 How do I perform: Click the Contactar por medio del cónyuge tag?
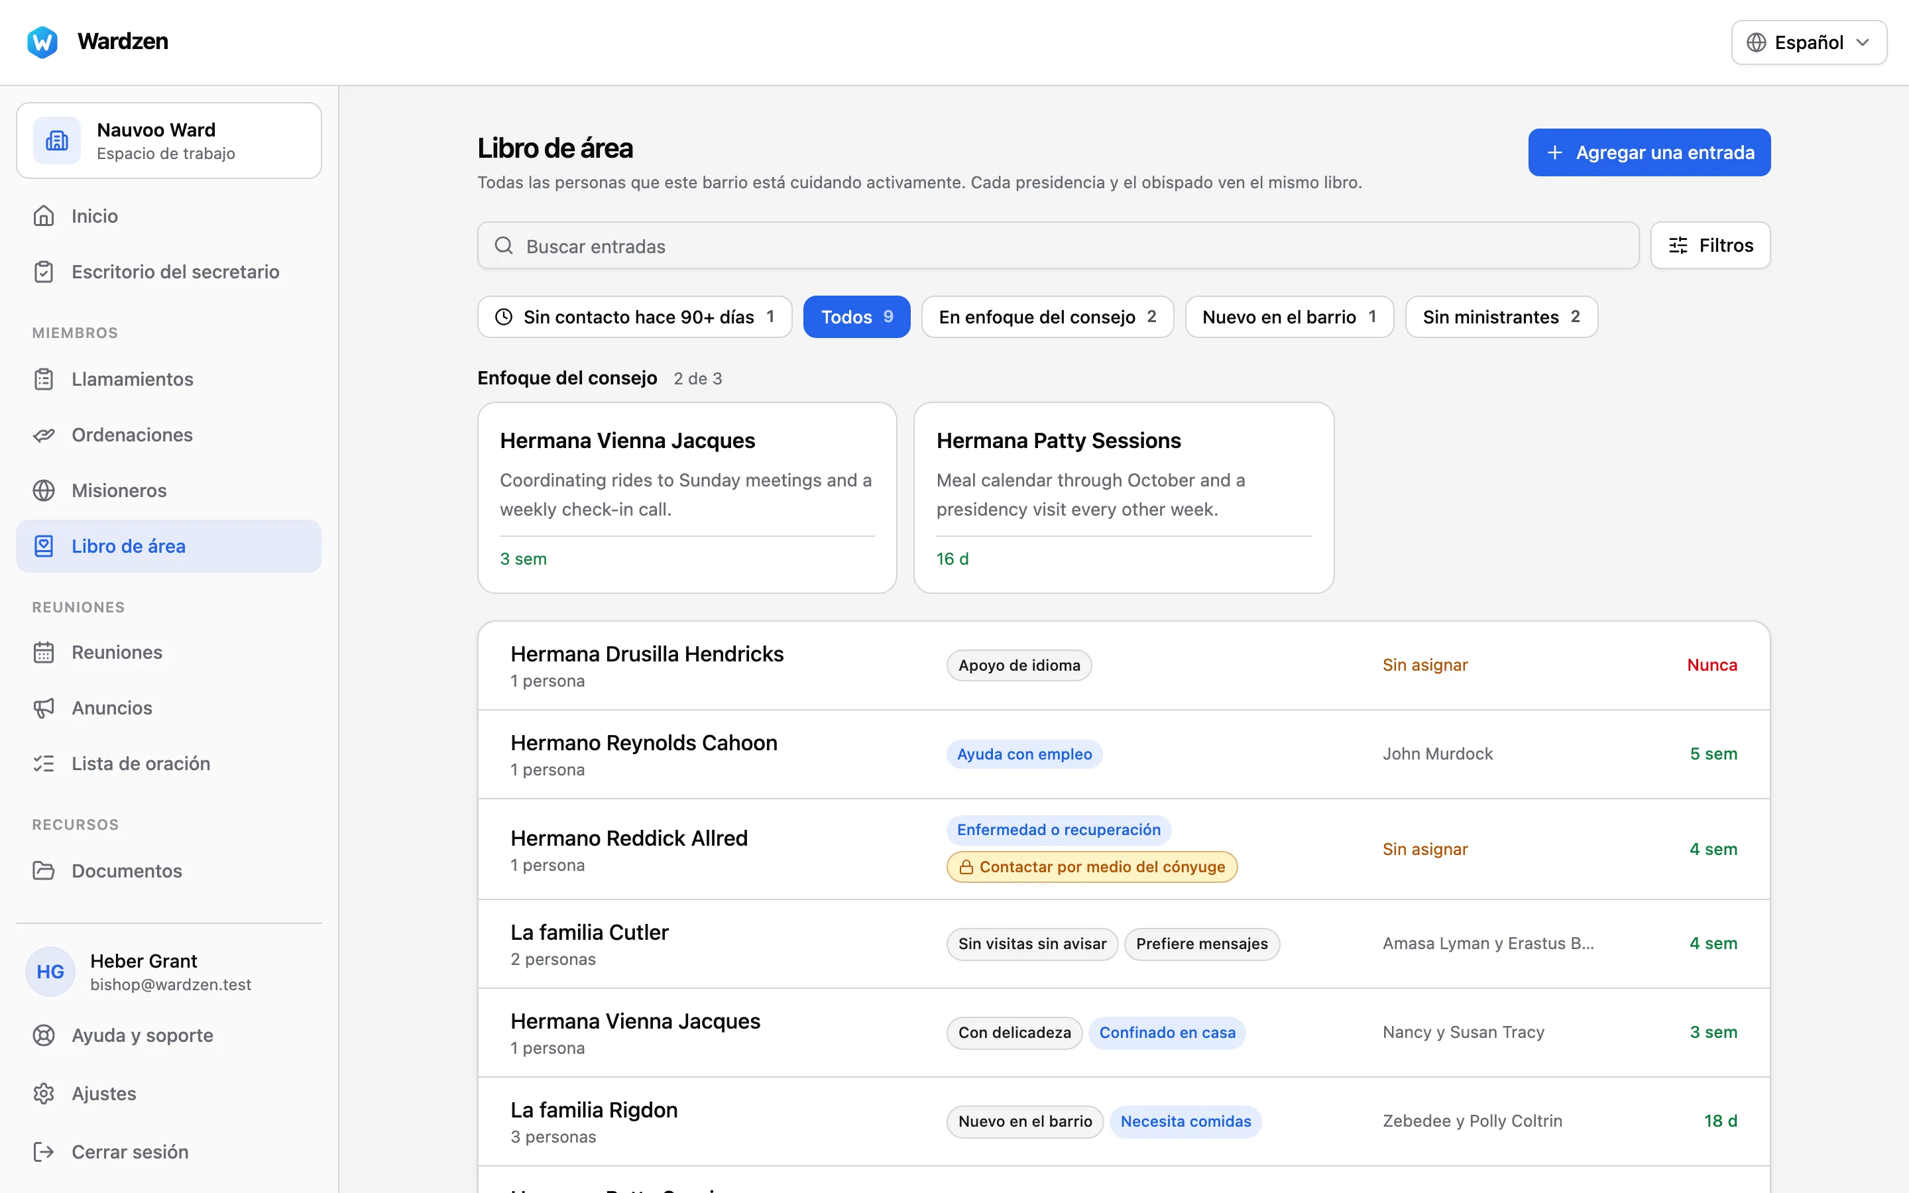(1092, 866)
